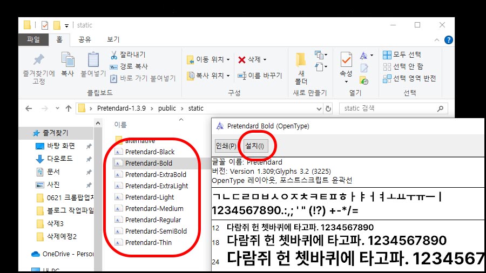Open Help with the blue question icon
Screen dimensions: 486x273
pyautogui.click(x=449, y=40)
